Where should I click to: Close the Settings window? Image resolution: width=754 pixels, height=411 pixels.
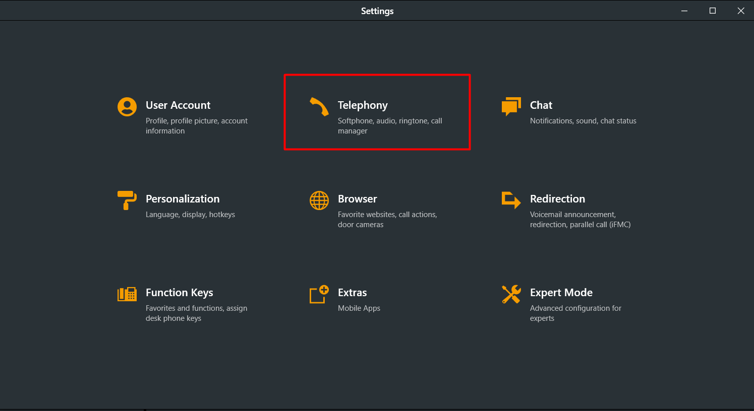tap(741, 11)
